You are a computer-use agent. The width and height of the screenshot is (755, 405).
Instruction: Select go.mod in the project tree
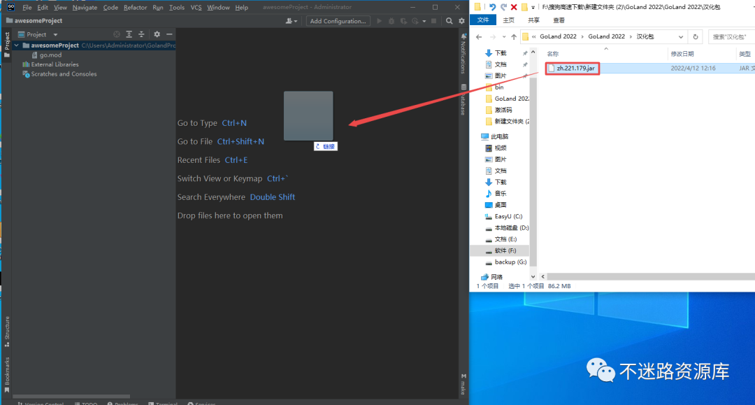click(50, 55)
